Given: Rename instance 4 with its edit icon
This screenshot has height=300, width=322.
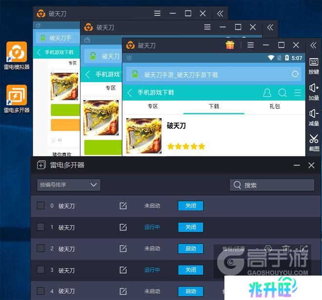Looking at the screenshot, I should 123,291.
